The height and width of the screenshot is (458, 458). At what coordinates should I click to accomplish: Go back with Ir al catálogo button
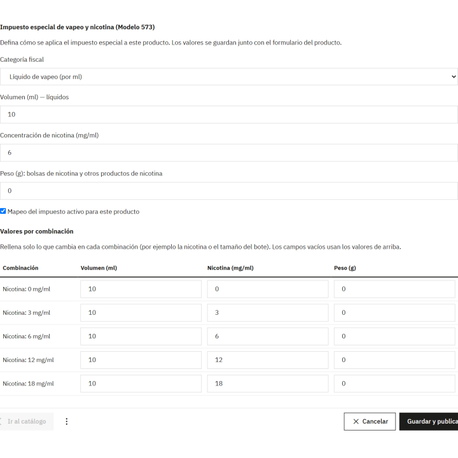[x=27, y=421]
